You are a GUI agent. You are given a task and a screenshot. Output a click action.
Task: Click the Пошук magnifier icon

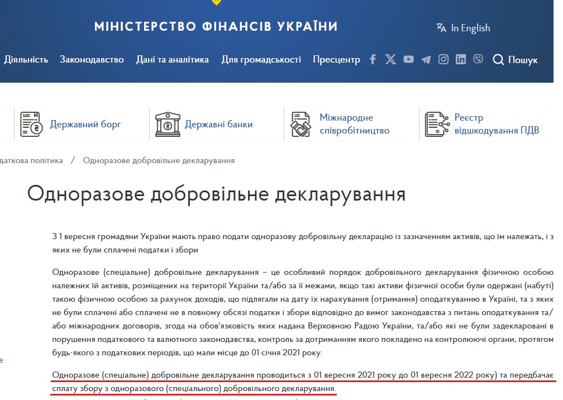click(x=498, y=59)
